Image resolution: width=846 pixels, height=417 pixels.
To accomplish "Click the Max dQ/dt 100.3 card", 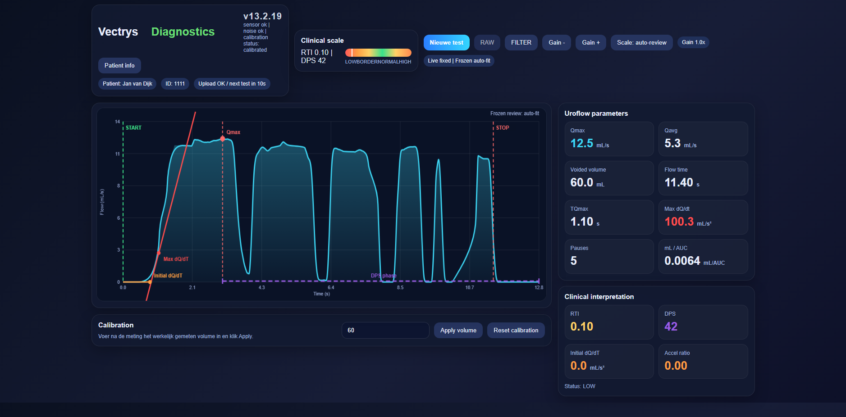I will coord(703,217).
